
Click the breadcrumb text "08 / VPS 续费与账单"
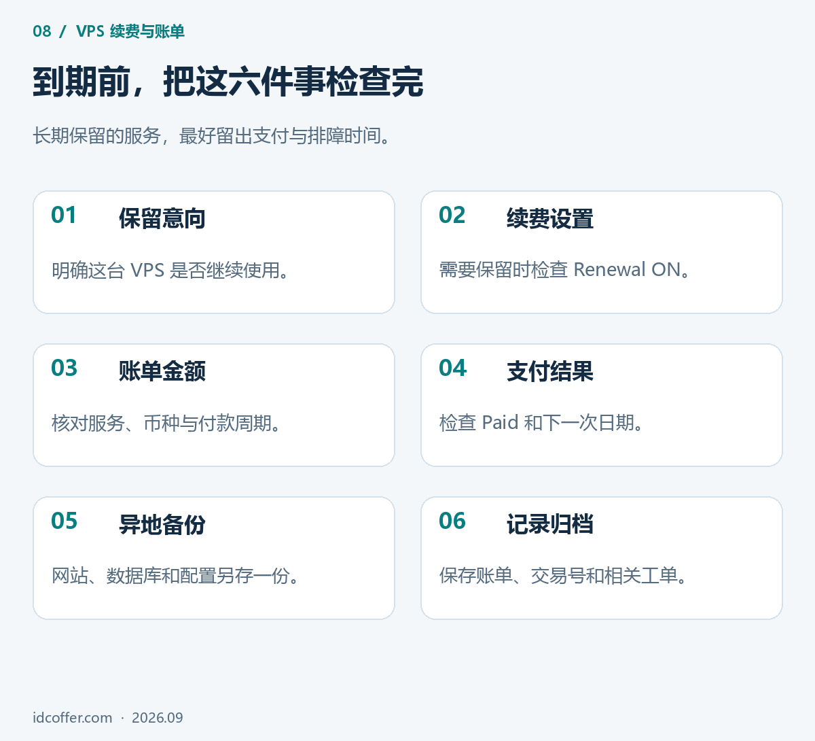109,31
